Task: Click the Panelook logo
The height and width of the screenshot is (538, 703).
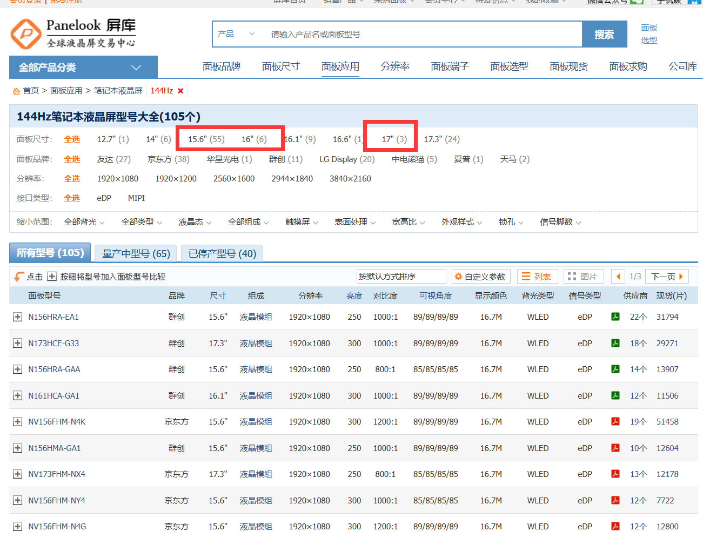Action: click(x=73, y=33)
